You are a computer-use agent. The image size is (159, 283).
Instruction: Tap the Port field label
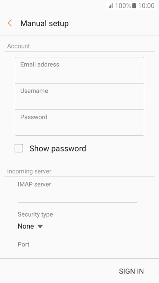24,244
